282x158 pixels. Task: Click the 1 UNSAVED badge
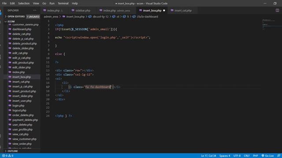point(33,17)
